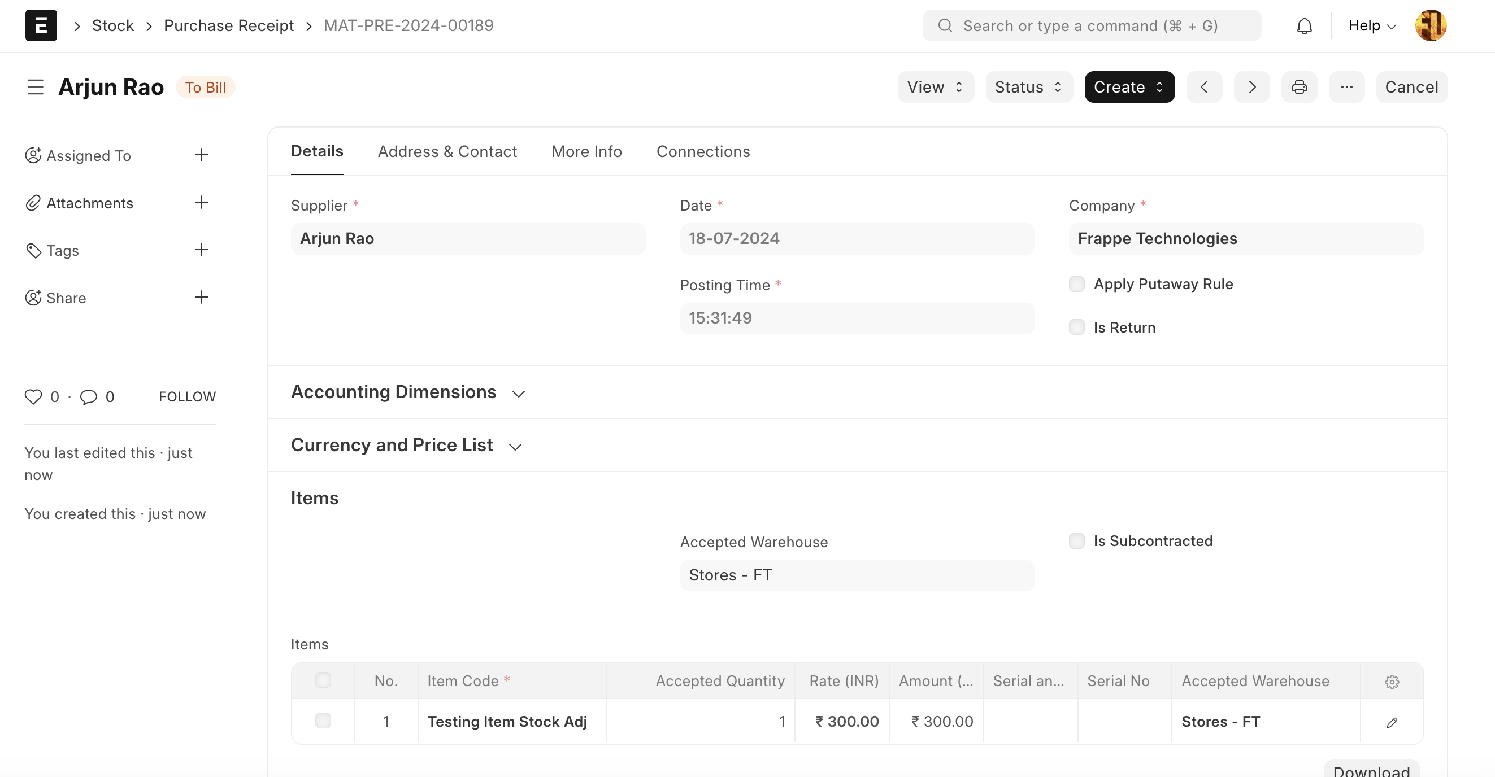Open items table settings gear

pyautogui.click(x=1392, y=682)
